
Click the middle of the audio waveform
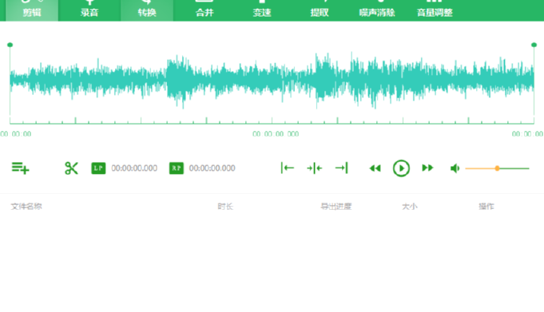[272, 80]
